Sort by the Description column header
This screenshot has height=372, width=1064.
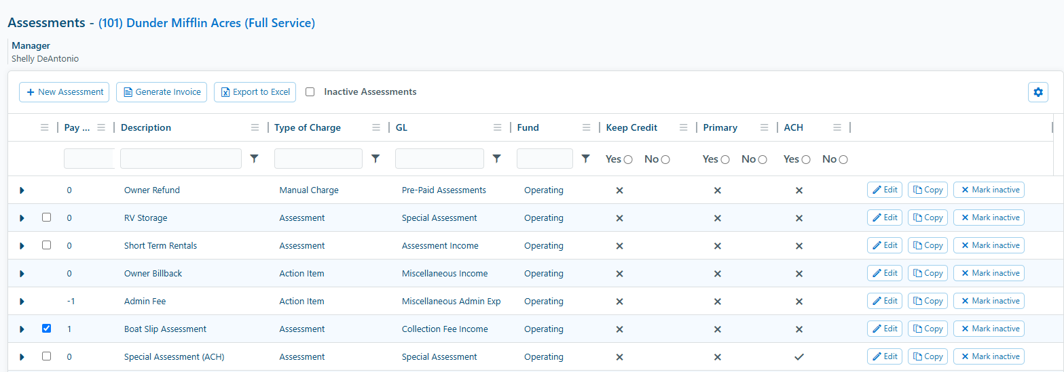pyautogui.click(x=146, y=127)
